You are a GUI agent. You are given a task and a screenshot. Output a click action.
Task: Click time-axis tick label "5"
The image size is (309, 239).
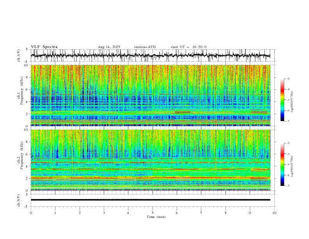click(153, 213)
